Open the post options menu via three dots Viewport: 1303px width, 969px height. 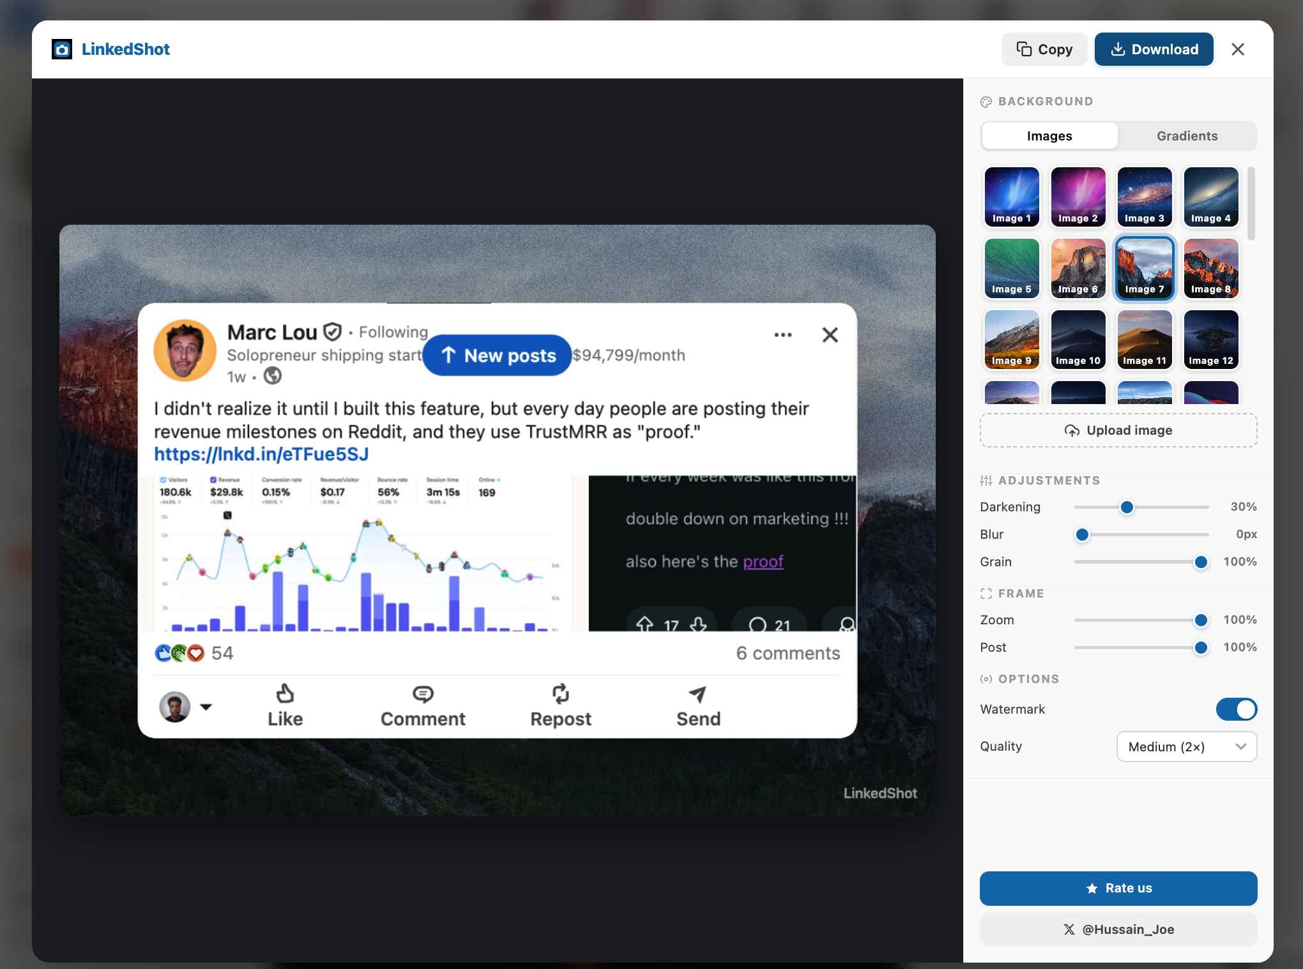782,334
